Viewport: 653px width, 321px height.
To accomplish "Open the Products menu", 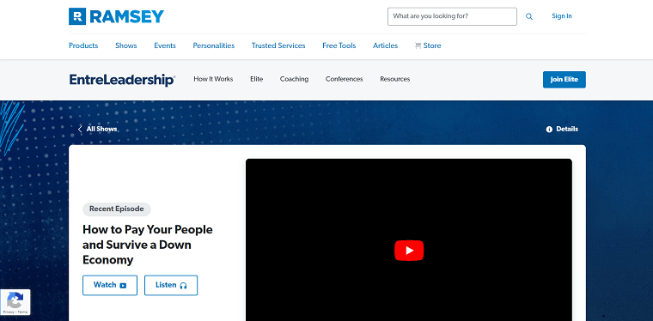I will 83,45.
